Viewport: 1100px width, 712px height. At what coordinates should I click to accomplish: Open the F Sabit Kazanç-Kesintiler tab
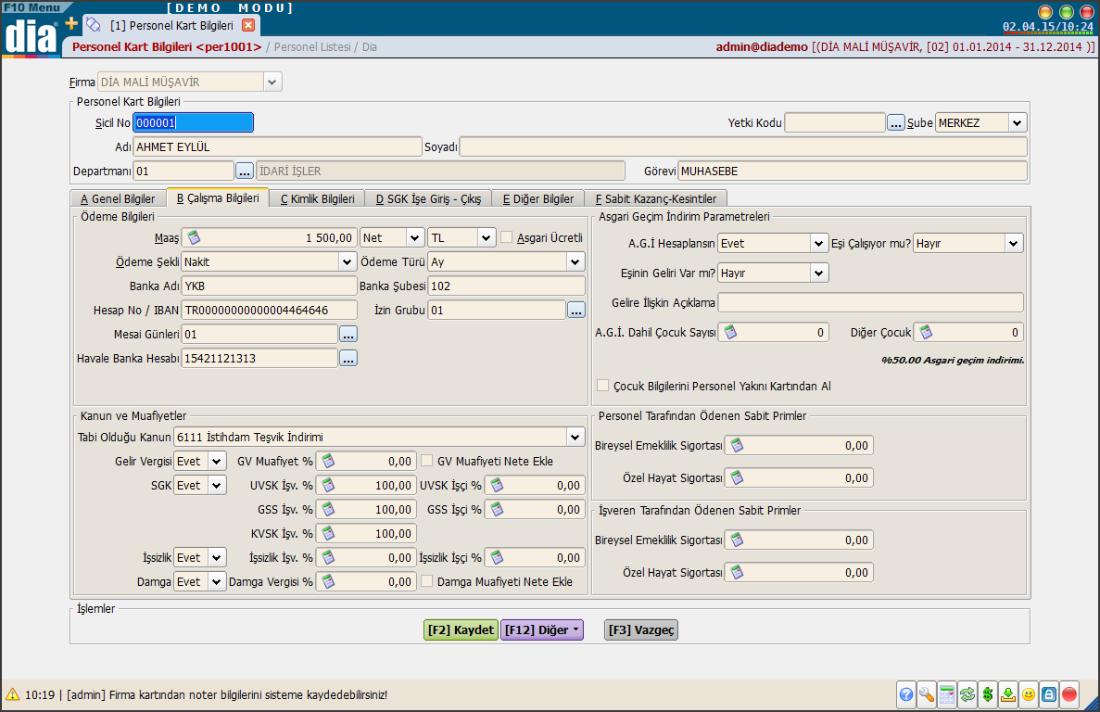(656, 198)
